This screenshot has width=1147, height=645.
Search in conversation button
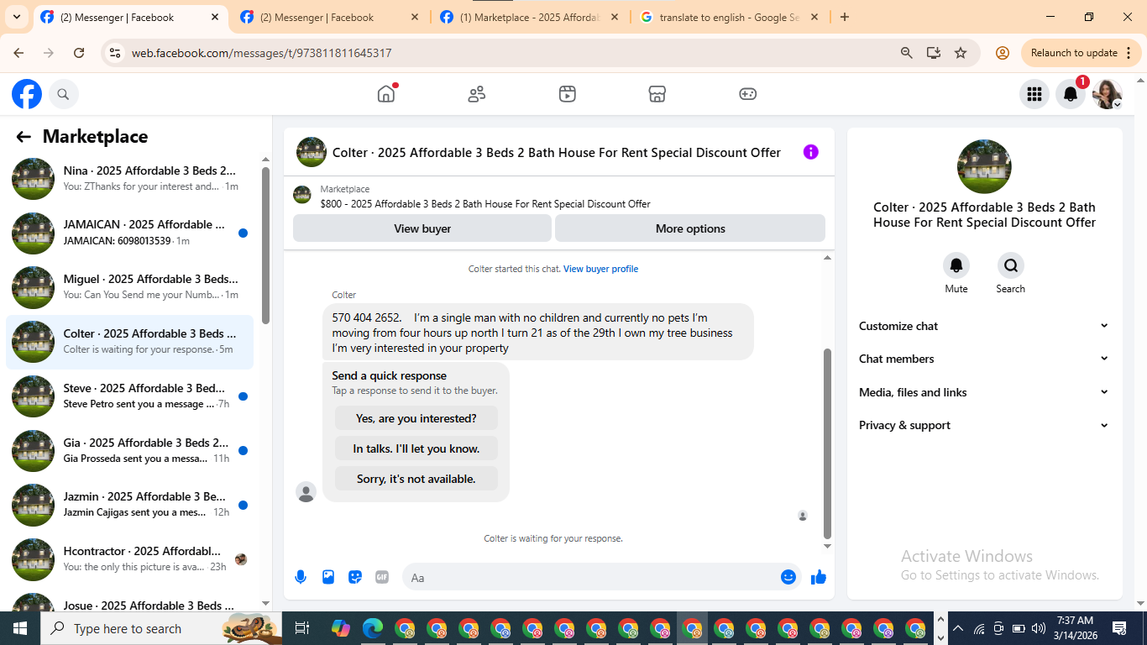[x=1011, y=265]
